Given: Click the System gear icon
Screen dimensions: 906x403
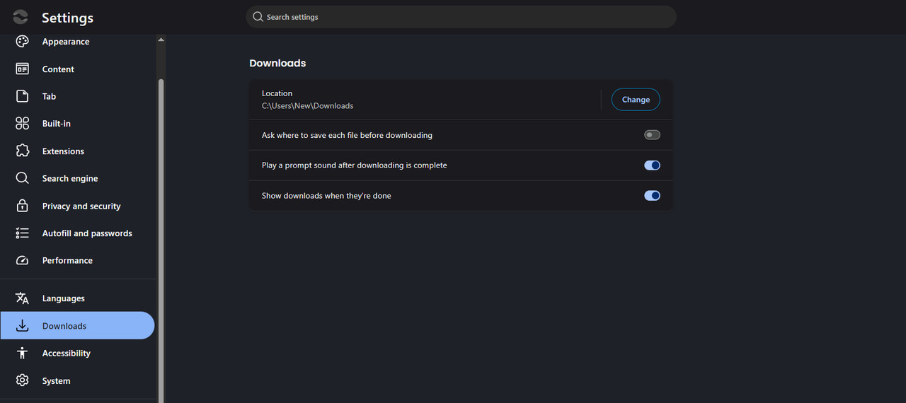Looking at the screenshot, I should pos(22,380).
